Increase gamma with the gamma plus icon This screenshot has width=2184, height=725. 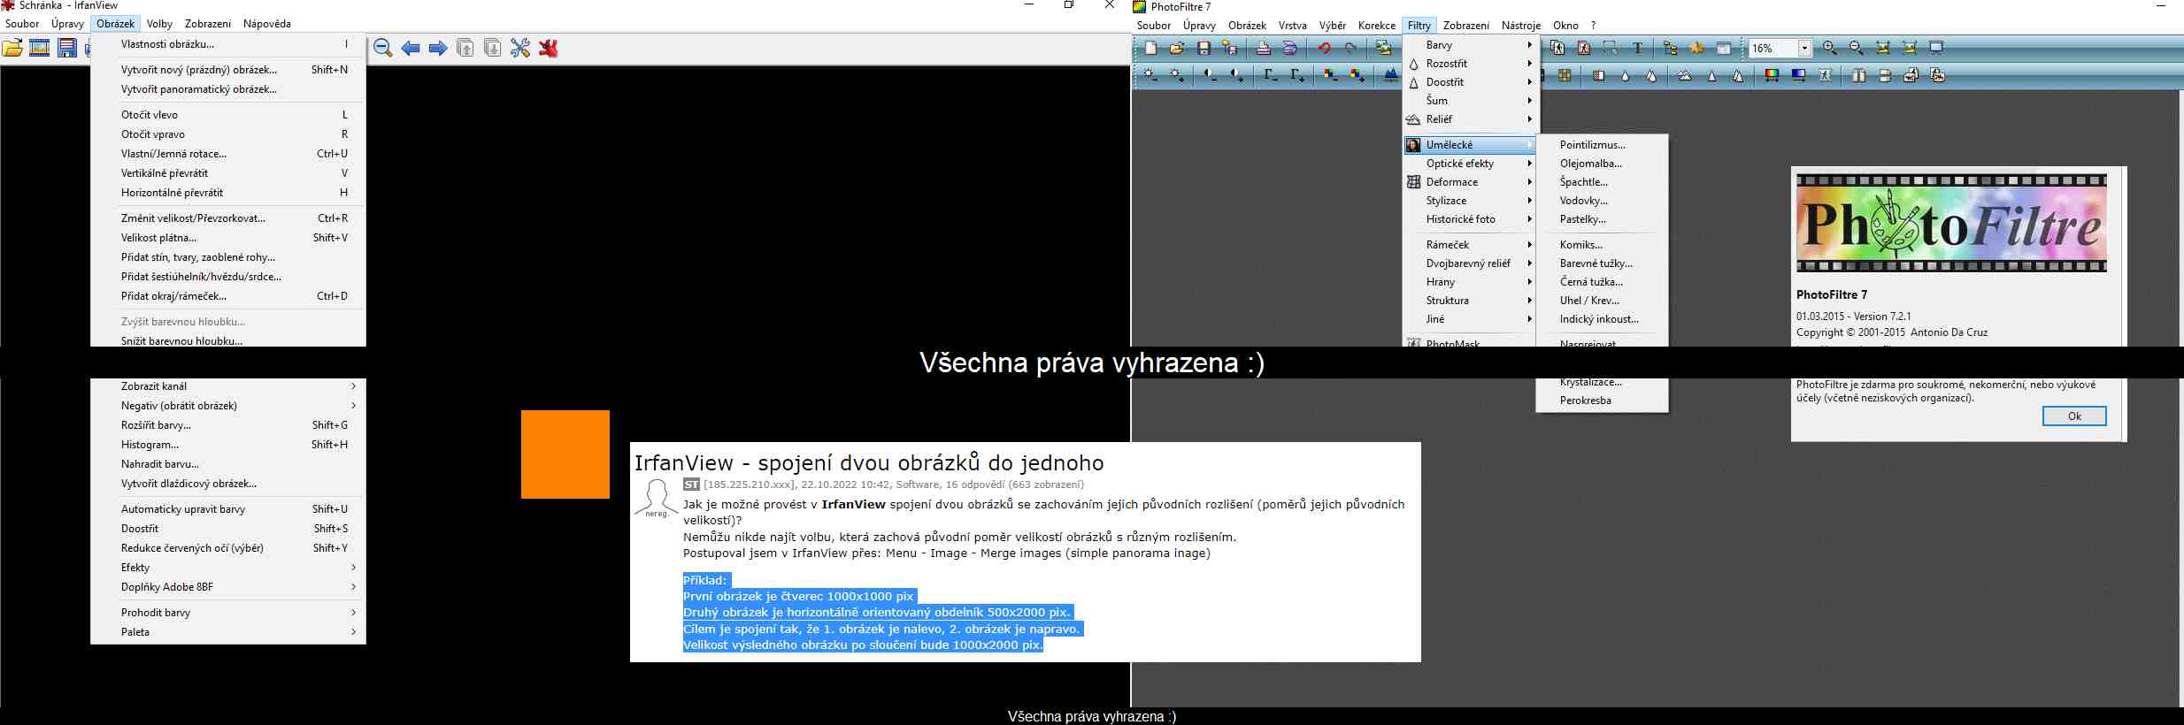tap(1297, 76)
